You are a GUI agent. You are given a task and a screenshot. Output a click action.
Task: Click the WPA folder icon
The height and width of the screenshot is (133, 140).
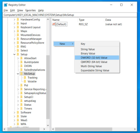coord(18,124)
